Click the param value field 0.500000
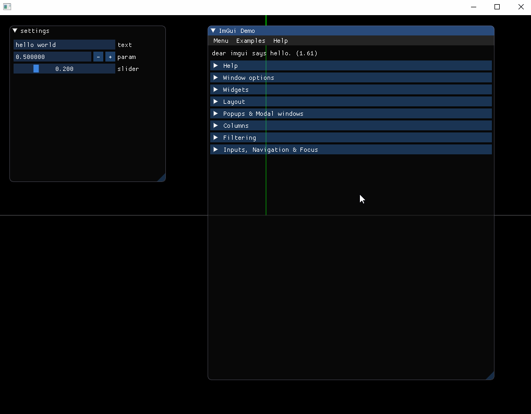Screen dimensions: 531x414 click(53, 57)
